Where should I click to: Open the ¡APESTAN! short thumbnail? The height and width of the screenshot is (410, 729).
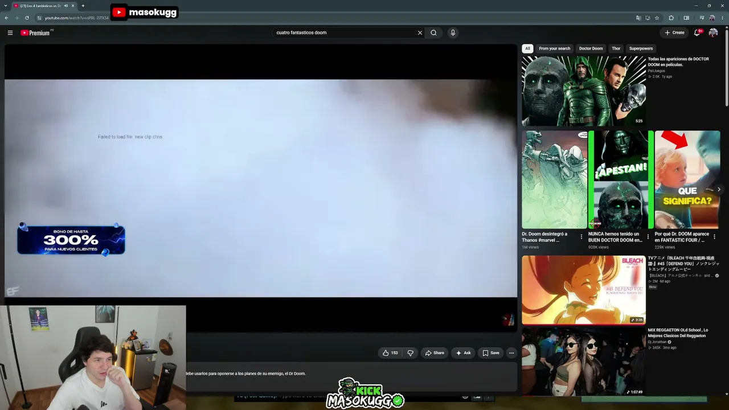(x=621, y=179)
